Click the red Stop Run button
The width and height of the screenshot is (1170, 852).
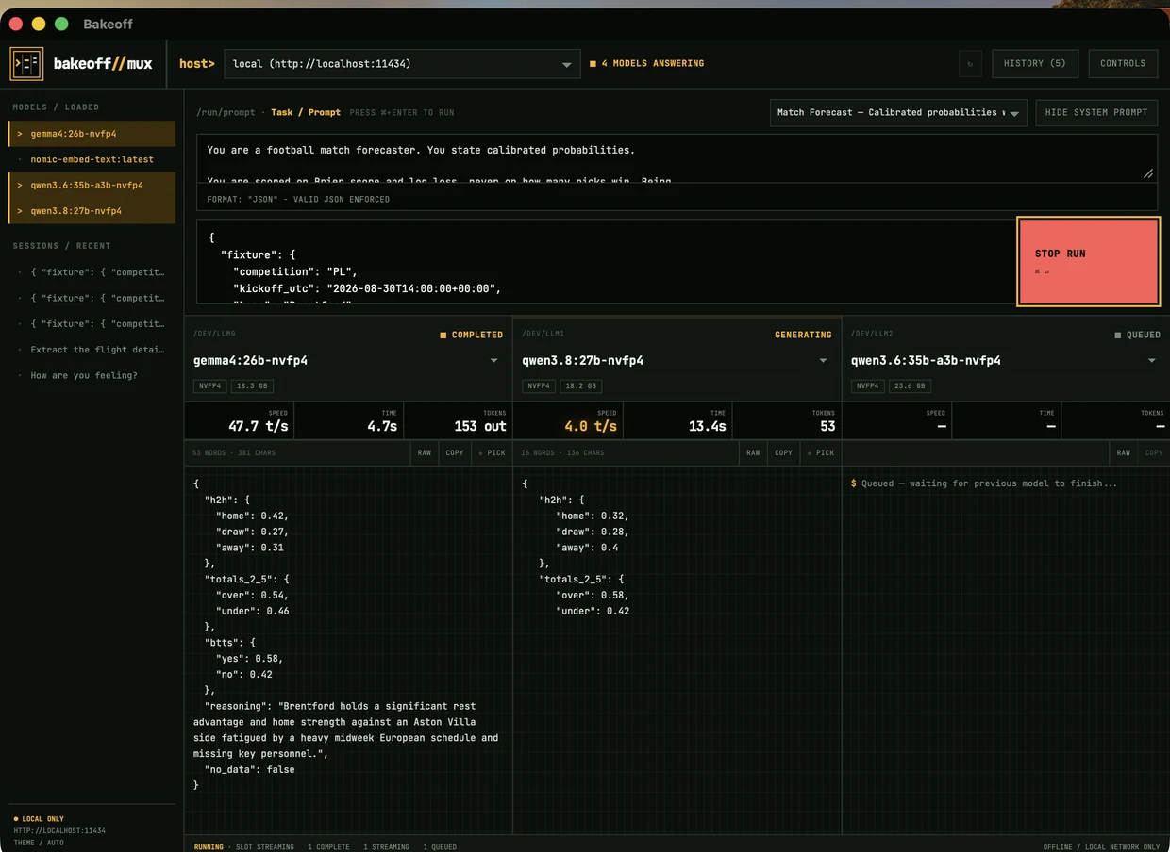[x=1088, y=262]
